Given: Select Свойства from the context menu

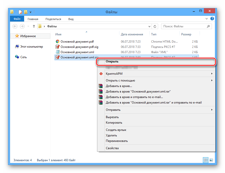Looking at the screenshot, I should [x=112, y=148].
